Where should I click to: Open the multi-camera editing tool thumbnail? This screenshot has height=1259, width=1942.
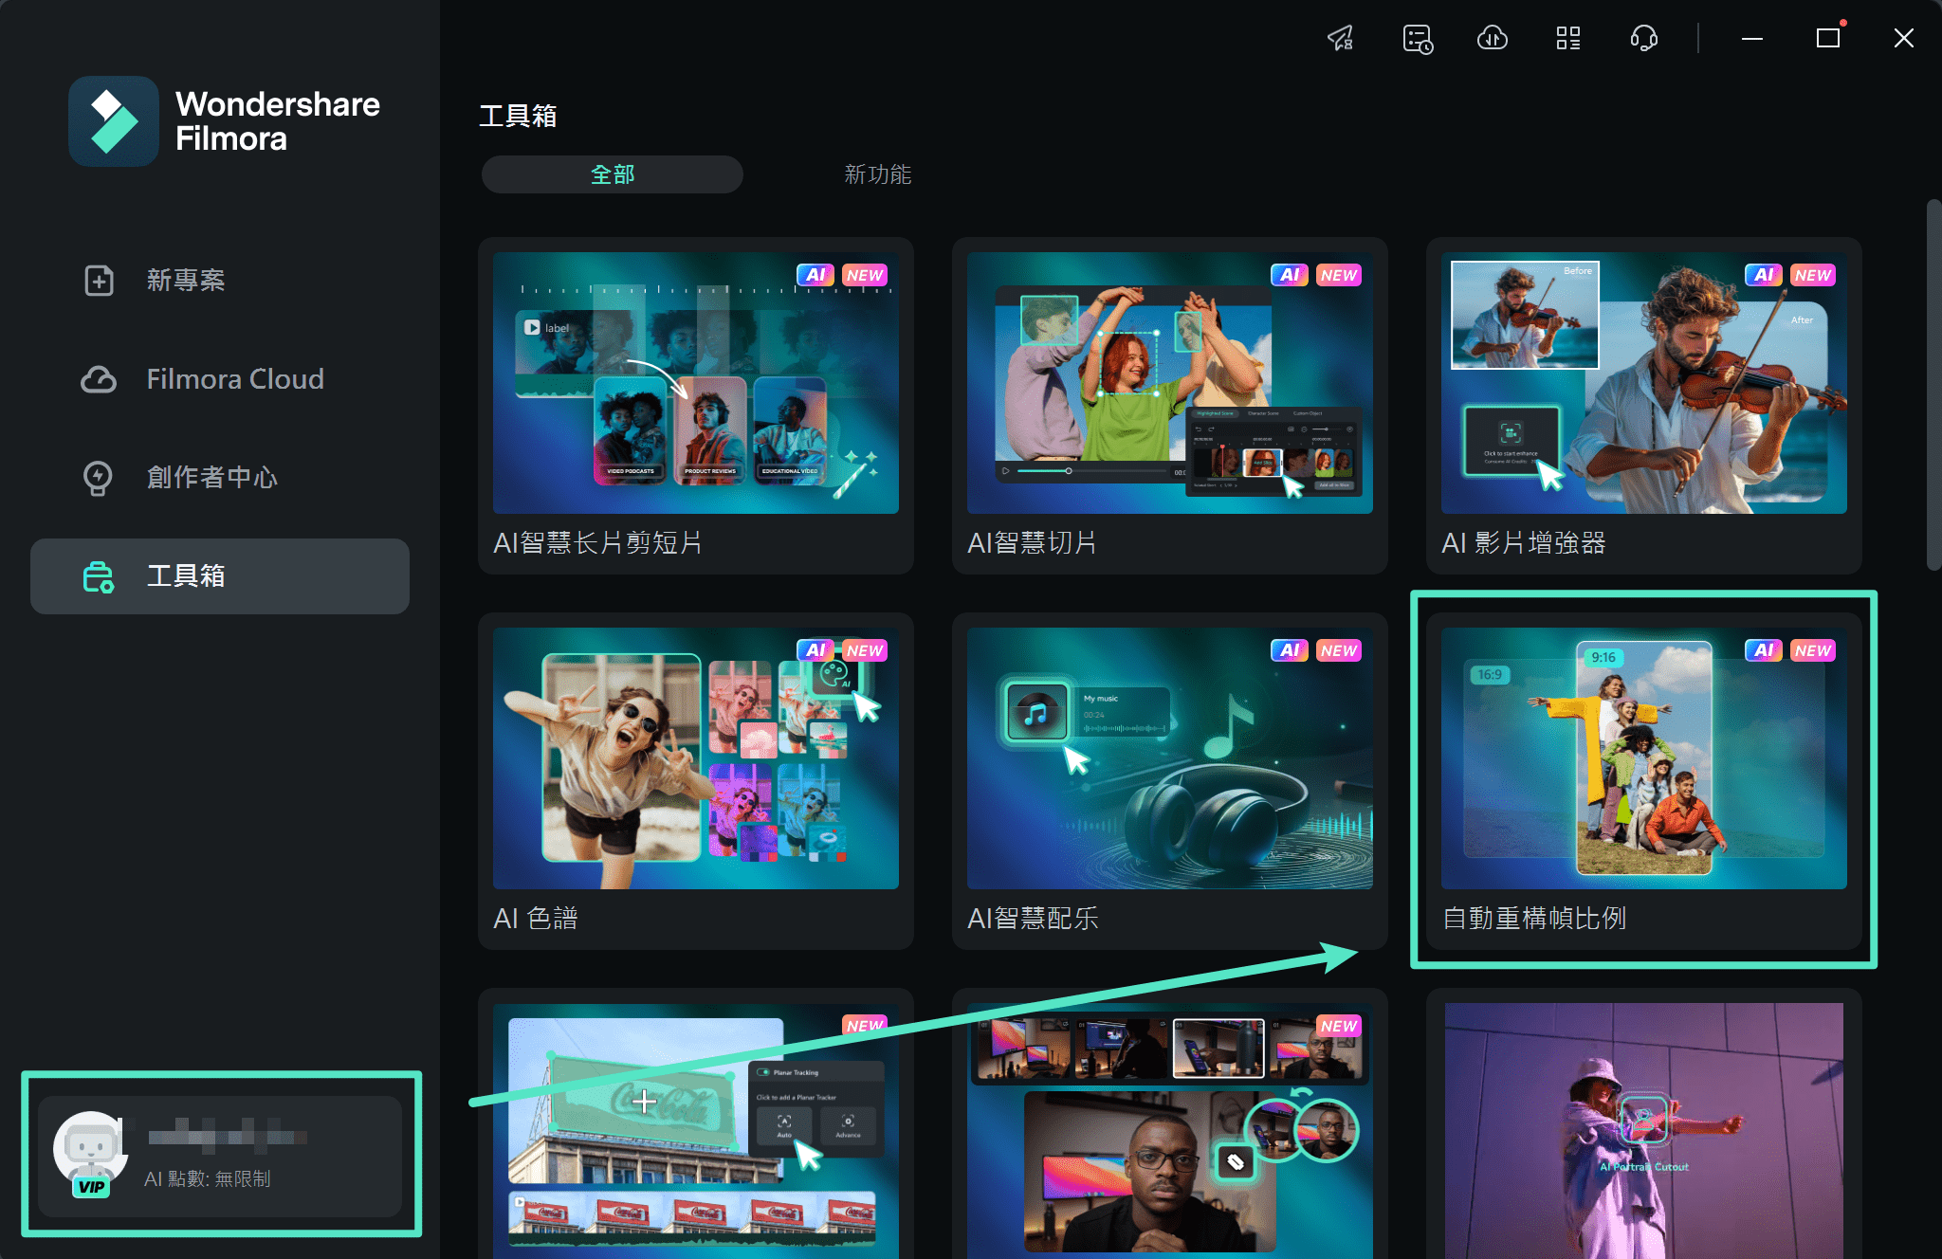pyautogui.click(x=1170, y=1131)
